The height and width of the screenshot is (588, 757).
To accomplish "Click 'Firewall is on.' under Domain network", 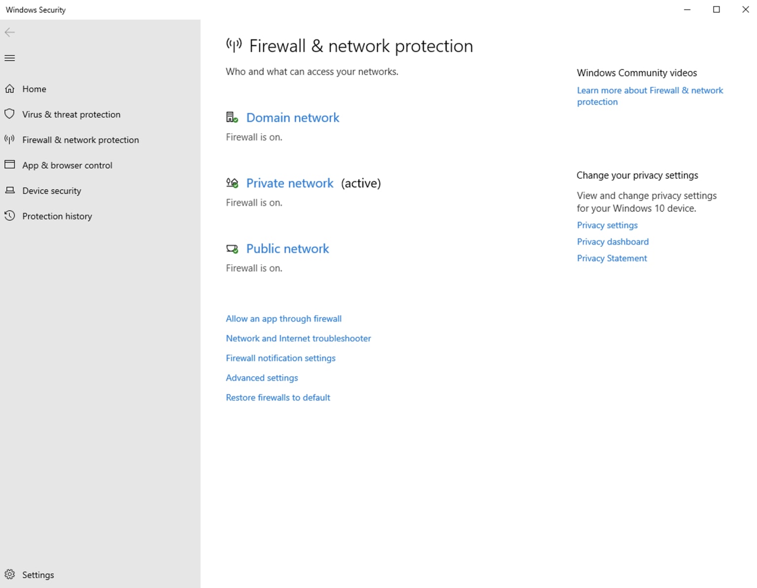I will coord(254,137).
